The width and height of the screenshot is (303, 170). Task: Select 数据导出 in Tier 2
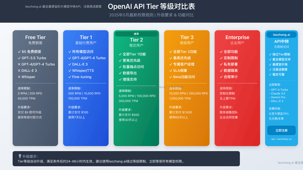click(x=128, y=73)
